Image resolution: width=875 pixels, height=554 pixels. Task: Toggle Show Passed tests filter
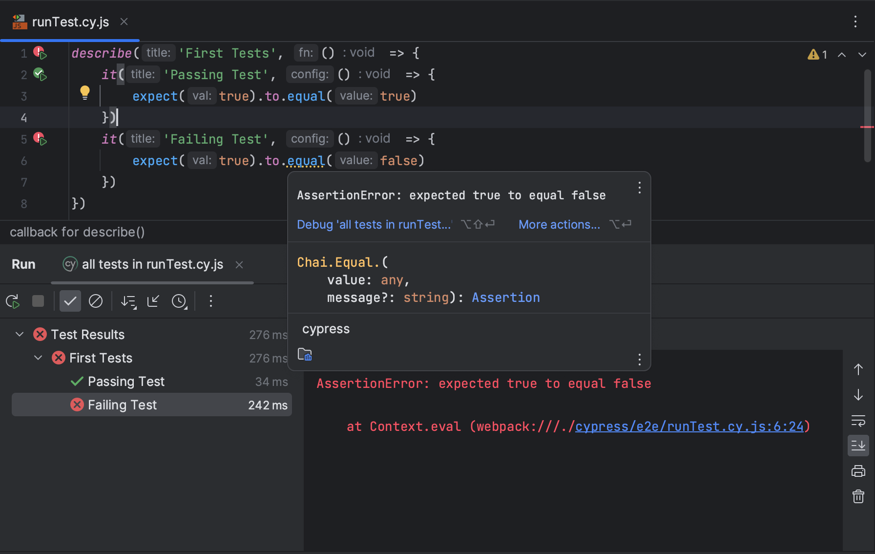point(70,301)
